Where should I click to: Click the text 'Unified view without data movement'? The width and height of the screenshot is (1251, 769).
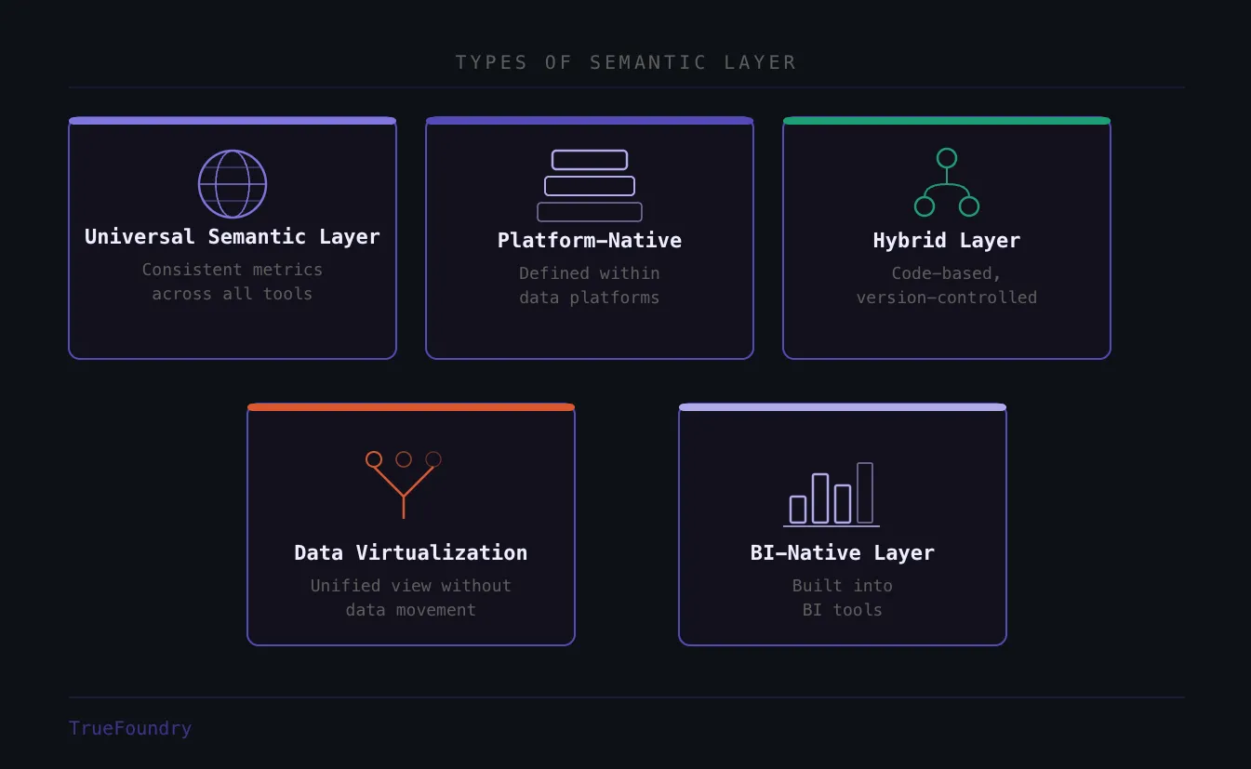pos(411,598)
